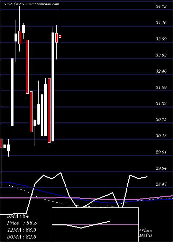Viewport: 173px width, 242px height.
Task: Click the 31.89 price axis label
Action: pyautogui.click(x=161, y=87)
